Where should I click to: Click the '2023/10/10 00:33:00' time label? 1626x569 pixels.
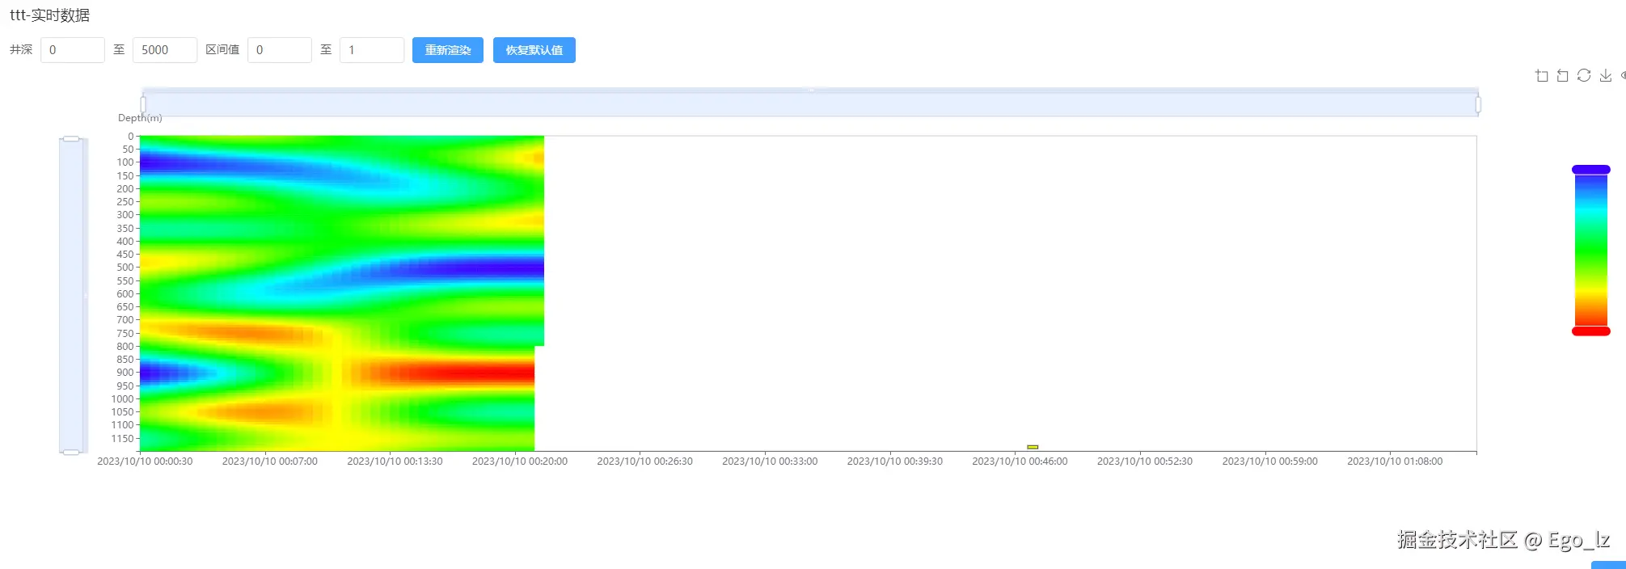770,462
